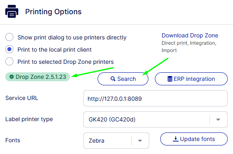Follow the Download Drop Zone link
Viewport: 233px width, 154px height.
(x=190, y=35)
